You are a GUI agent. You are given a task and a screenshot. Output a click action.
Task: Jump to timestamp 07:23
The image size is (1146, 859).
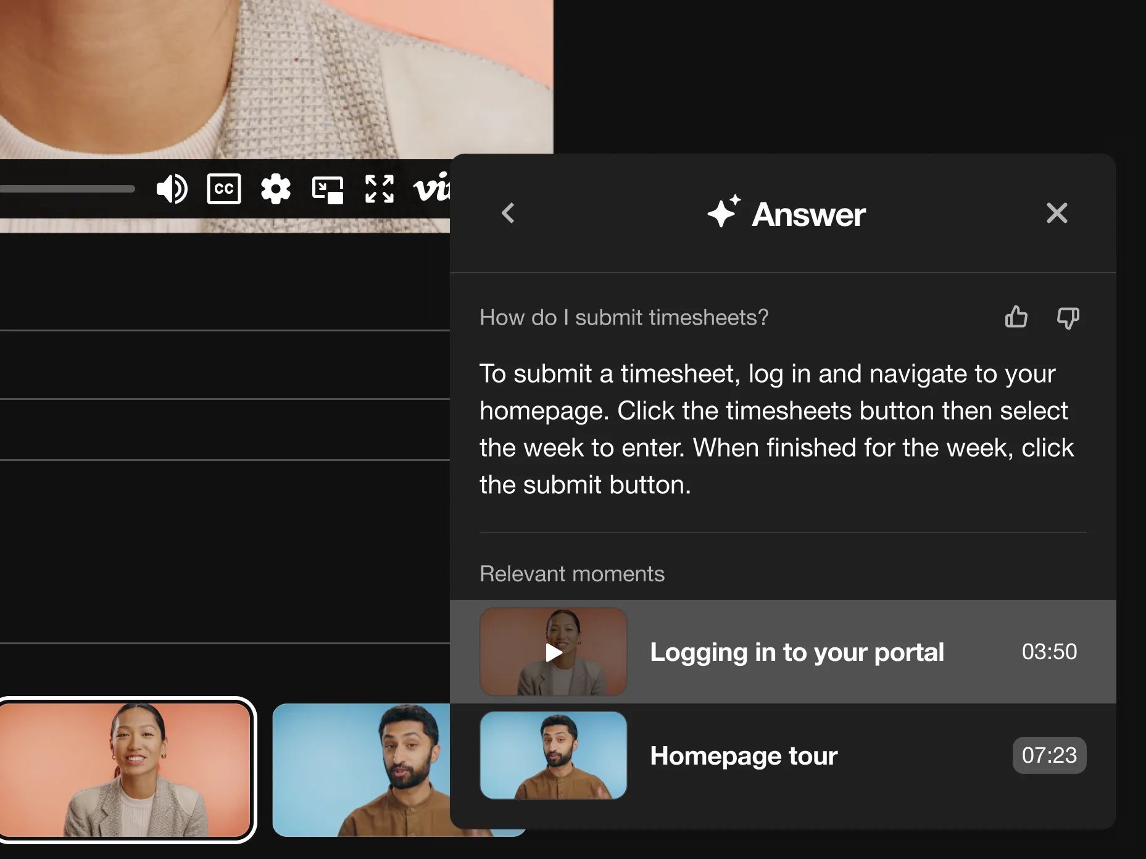tap(1049, 755)
